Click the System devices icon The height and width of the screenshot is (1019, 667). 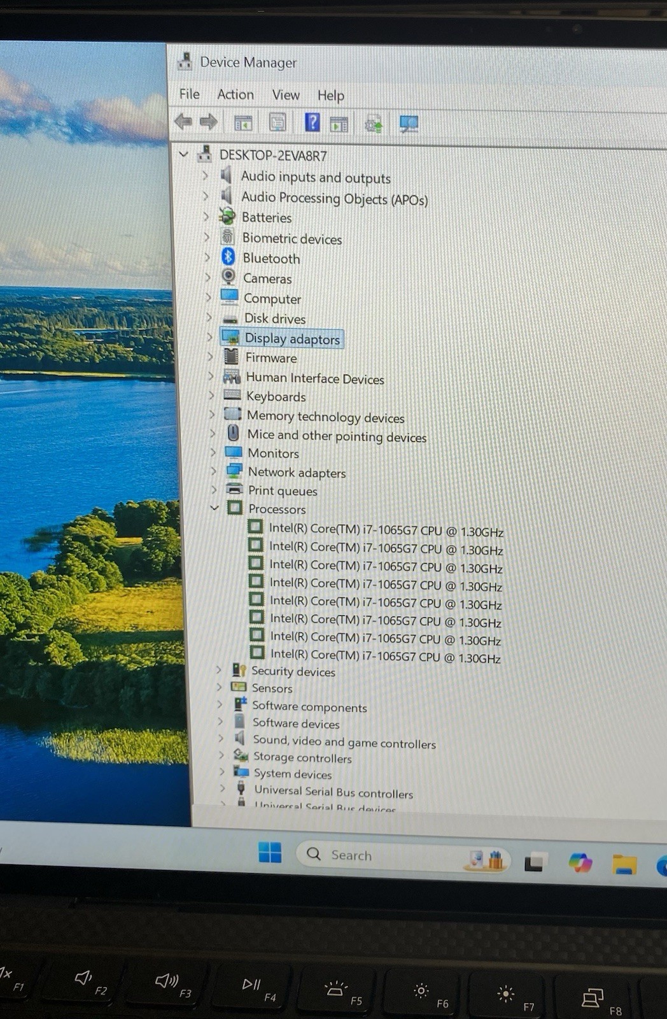pyautogui.click(x=241, y=772)
